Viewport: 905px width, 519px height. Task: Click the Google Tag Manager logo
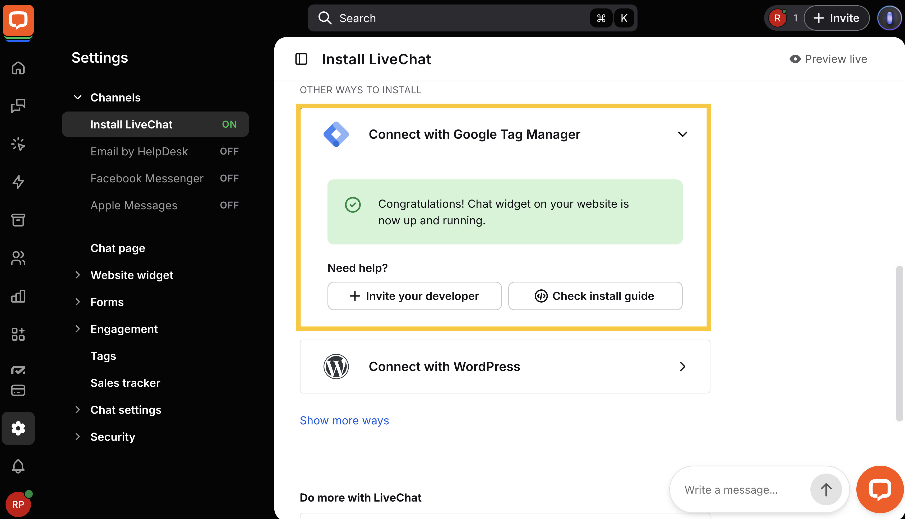click(x=336, y=134)
